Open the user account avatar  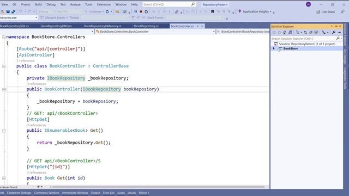pyautogui.click(x=308, y=4)
